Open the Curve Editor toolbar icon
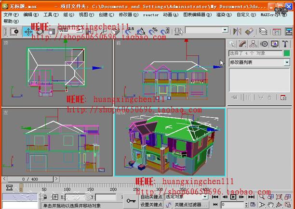The width and height of the screenshot is (295, 209). [x=277, y=32]
